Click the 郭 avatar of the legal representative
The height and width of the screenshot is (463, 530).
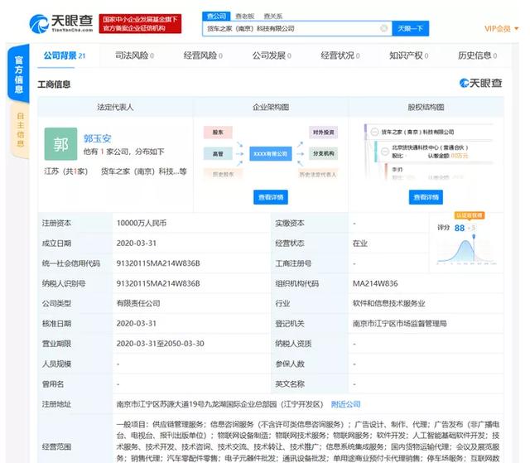(60, 144)
